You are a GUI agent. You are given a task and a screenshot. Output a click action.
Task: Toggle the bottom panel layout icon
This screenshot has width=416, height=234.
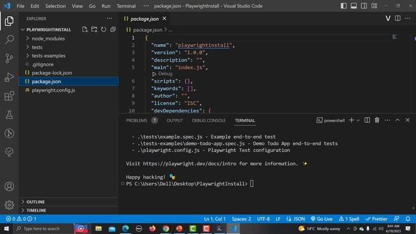point(354,6)
